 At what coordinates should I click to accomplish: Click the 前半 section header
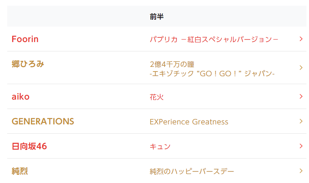point(157,17)
